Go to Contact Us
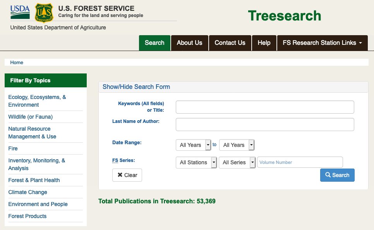This screenshot has height=230, width=374. [230, 43]
